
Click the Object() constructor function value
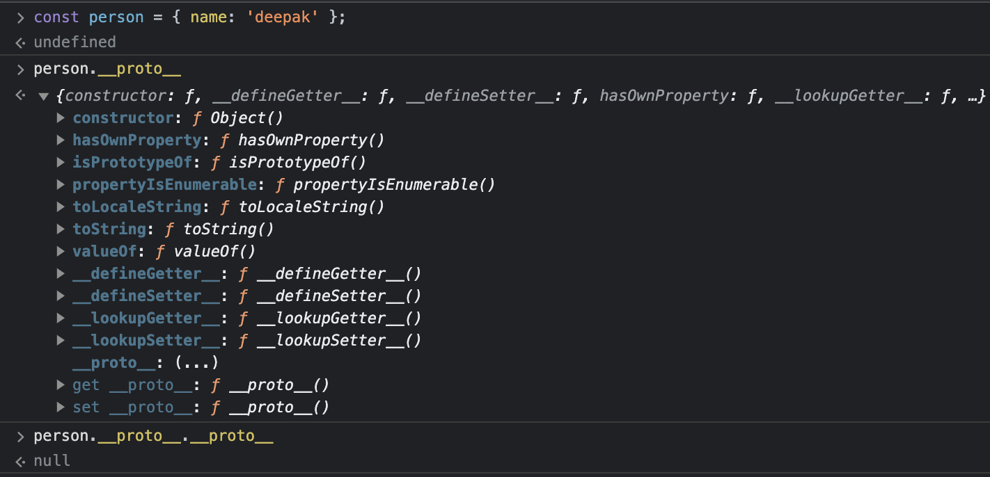tap(246, 118)
